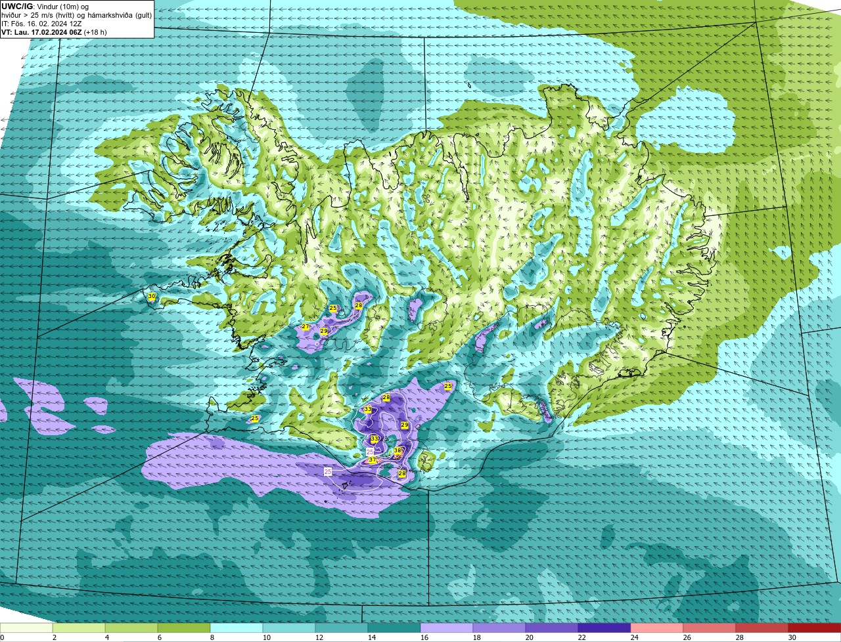
Task: Click the lightest cream 0–2 m/s legend swatch
Action: (26, 628)
